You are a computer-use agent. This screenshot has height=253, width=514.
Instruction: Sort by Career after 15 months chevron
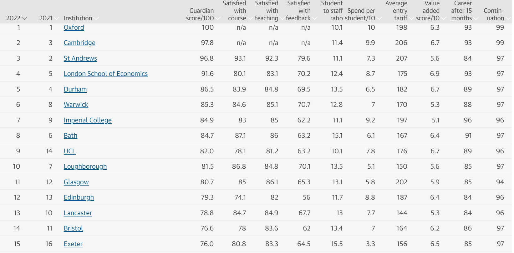476,18
